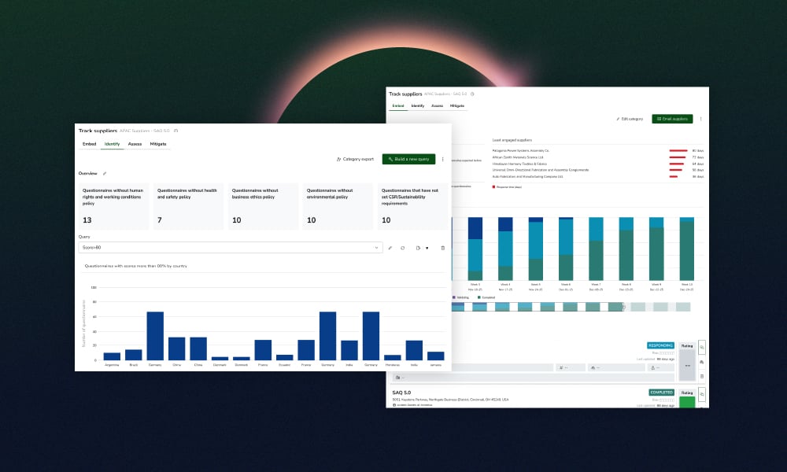This screenshot has width=787, height=472.
Task: Click the Edit category pencil icon
Action: coord(617,119)
